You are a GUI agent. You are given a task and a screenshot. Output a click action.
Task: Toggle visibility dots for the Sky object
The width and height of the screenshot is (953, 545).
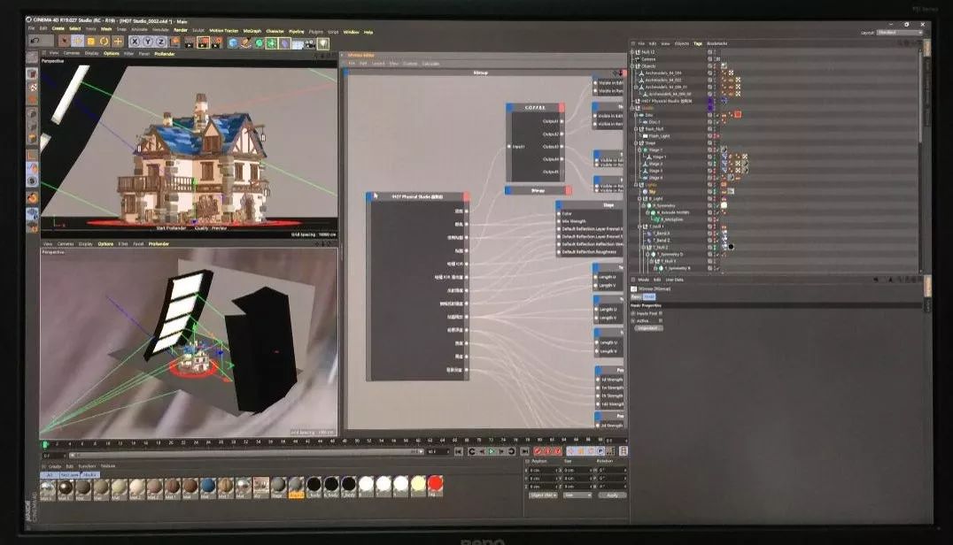[710, 190]
